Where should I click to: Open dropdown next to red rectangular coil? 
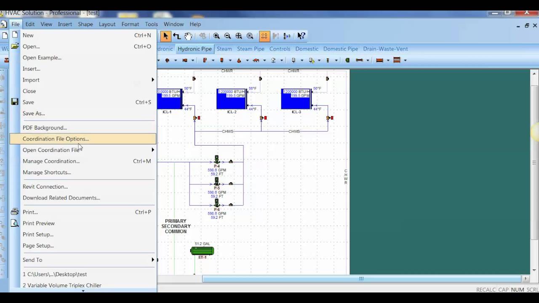[388, 60]
